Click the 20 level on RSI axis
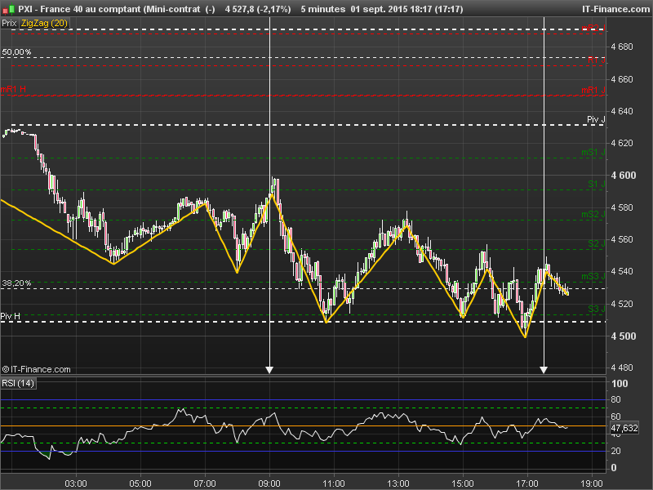The image size is (653, 490). coord(616,452)
